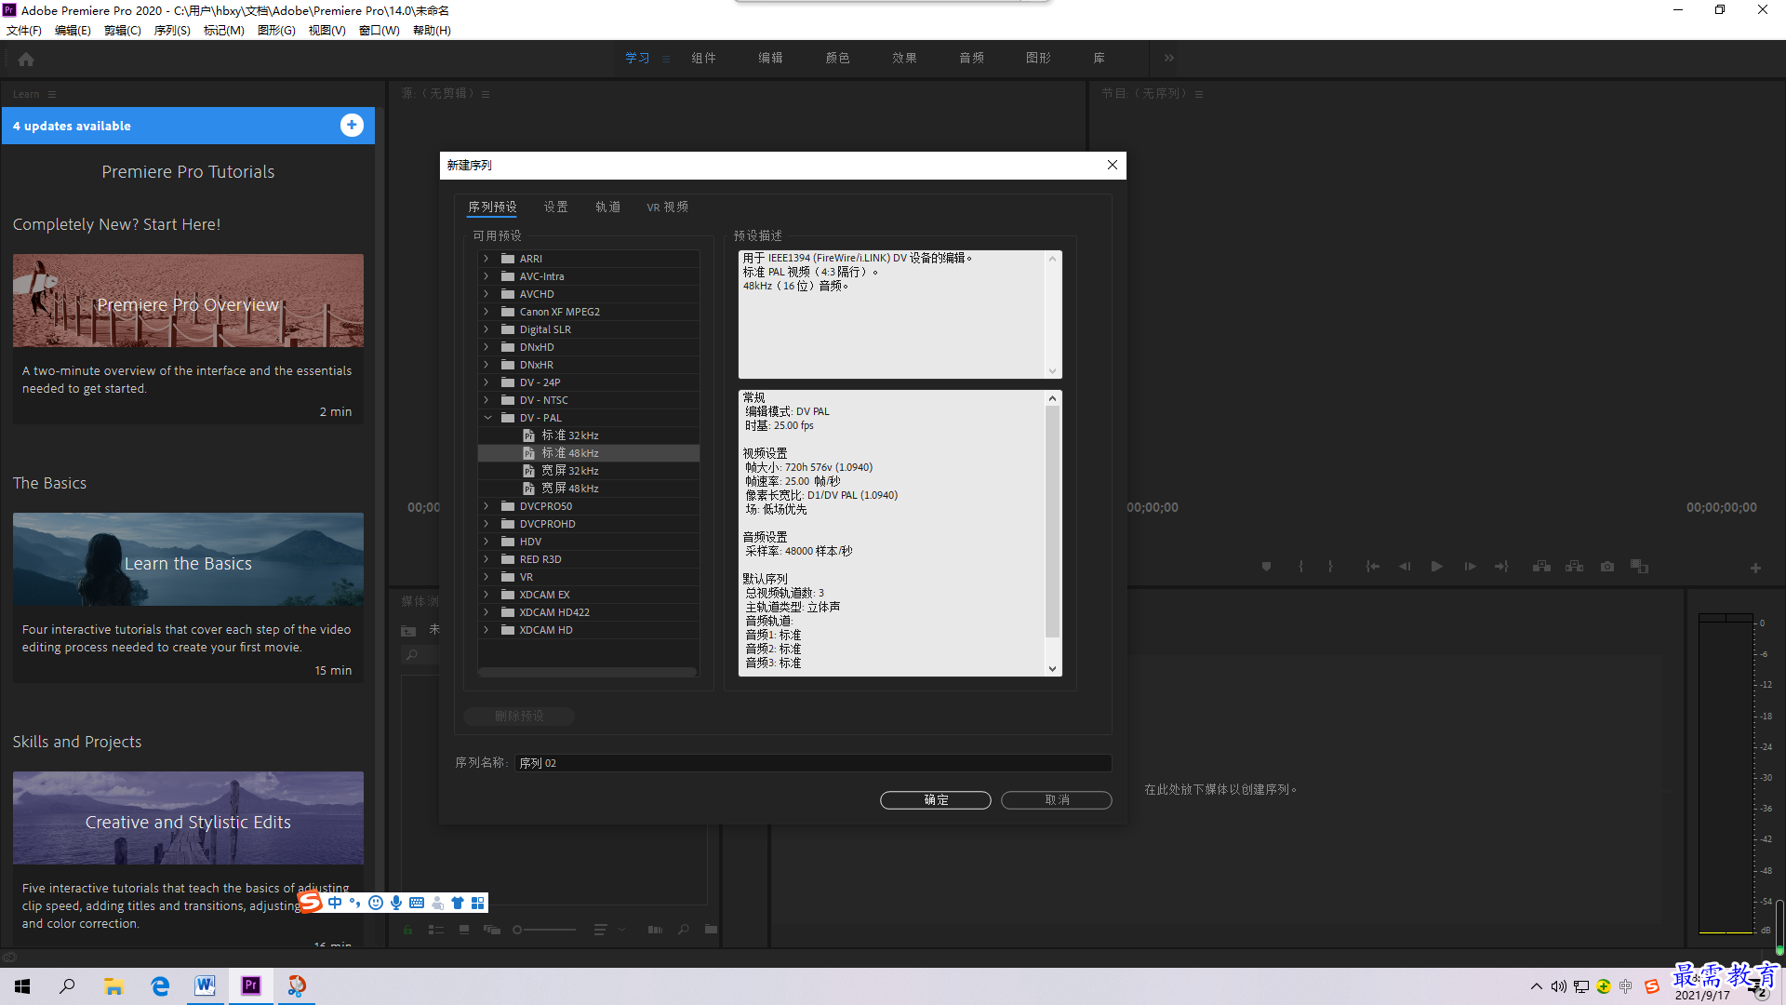This screenshot has width=1786, height=1005.
Task: Switch to VR 视频 tab
Action: pyautogui.click(x=667, y=207)
